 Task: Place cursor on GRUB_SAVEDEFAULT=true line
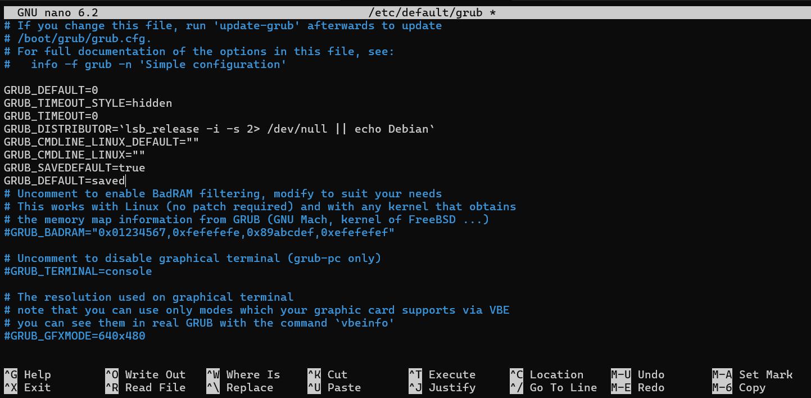tap(73, 167)
